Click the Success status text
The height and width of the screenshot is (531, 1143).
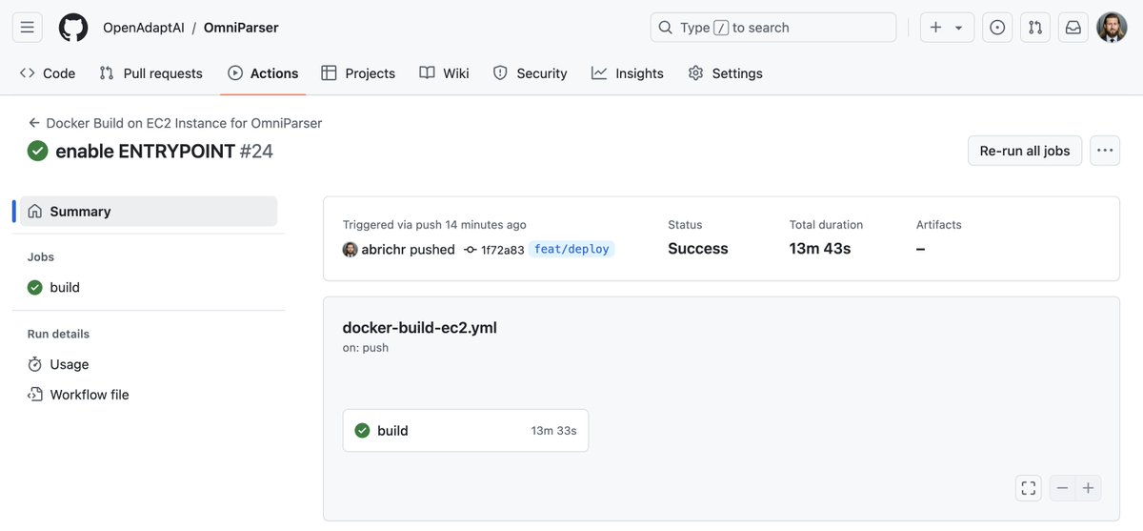click(698, 249)
